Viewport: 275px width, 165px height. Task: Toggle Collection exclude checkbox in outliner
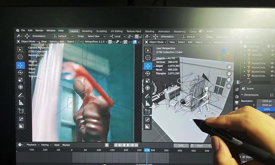tap(268, 46)
